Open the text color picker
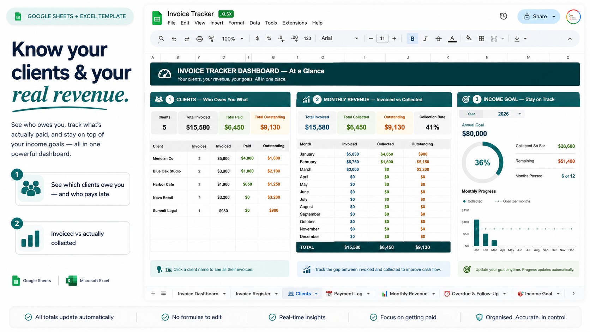 [x=452, y=39]
